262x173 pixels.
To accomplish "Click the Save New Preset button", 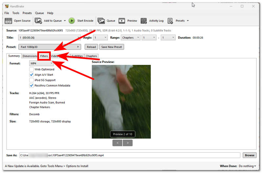I will [111, 47].
